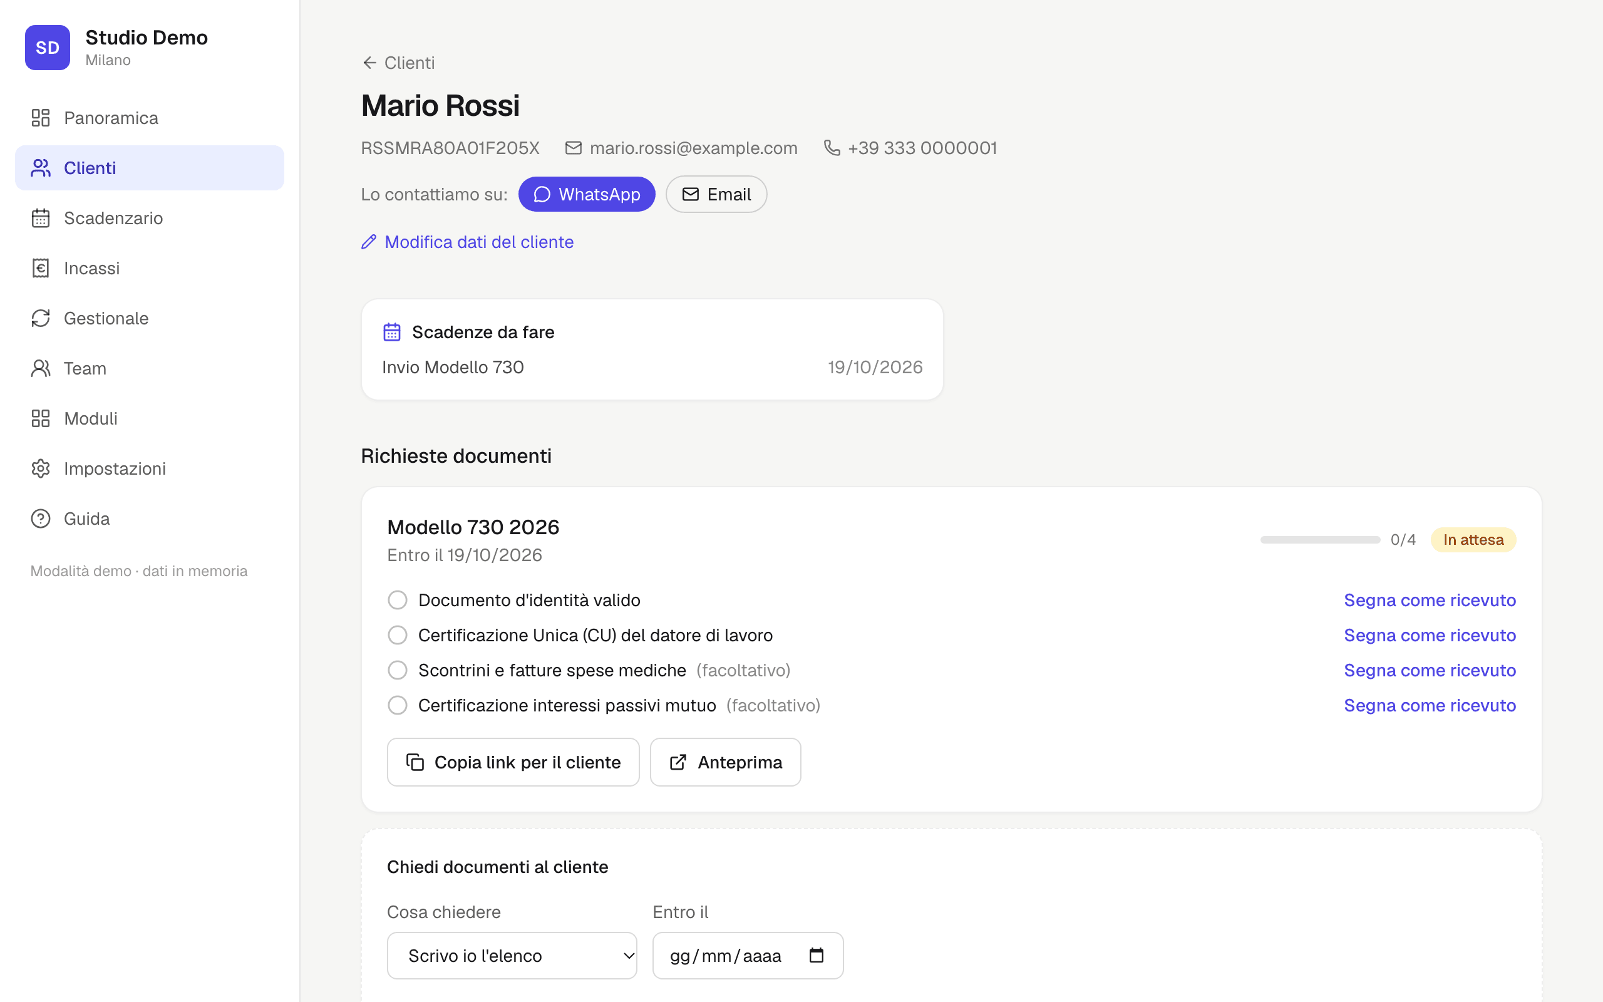Navigate to Impostazioni

click(x=149, y=468)
